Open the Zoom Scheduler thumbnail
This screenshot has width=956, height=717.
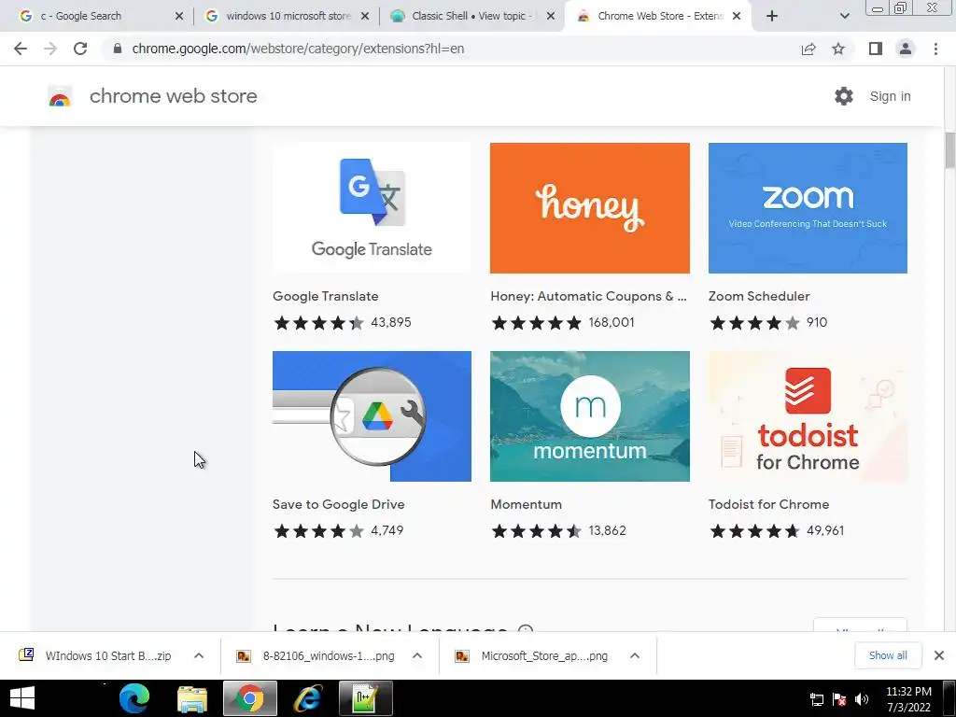(808, 208)
